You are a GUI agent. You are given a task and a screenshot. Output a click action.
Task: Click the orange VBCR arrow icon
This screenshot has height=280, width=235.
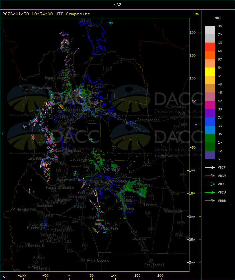point(210,176)
